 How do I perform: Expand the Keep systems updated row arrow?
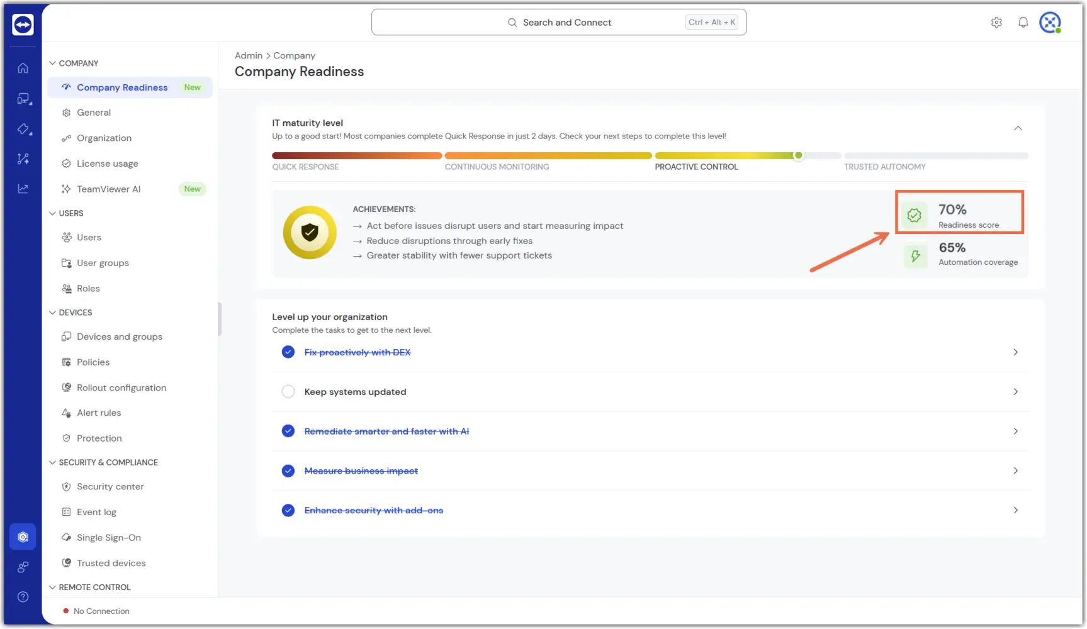pyautogui.click(x=1015, y=392)
